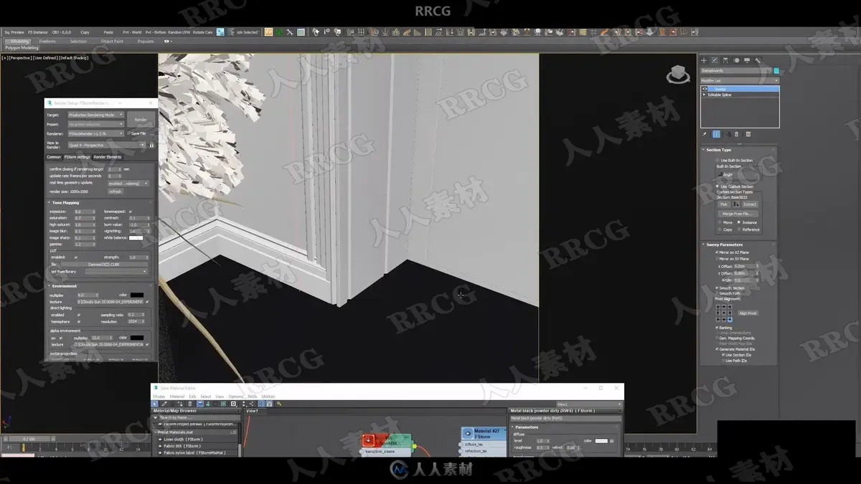The image size is (861, 484).
Task: Select the arrow tool in Slate Material Editor
Action: 154,404
